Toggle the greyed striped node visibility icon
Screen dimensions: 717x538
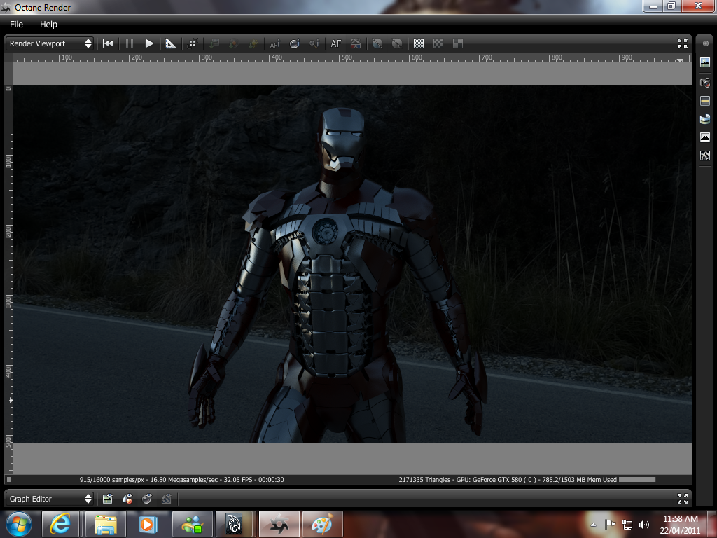(167, 499)
